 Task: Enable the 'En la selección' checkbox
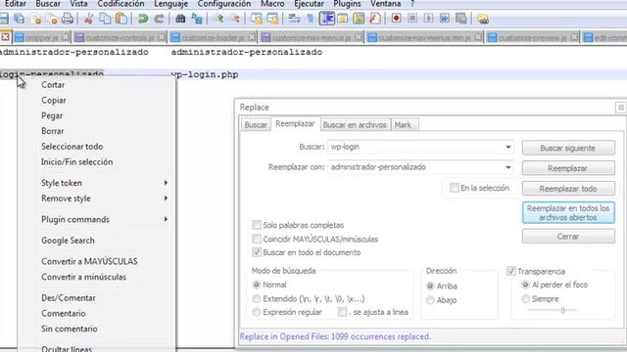point(454,188)
